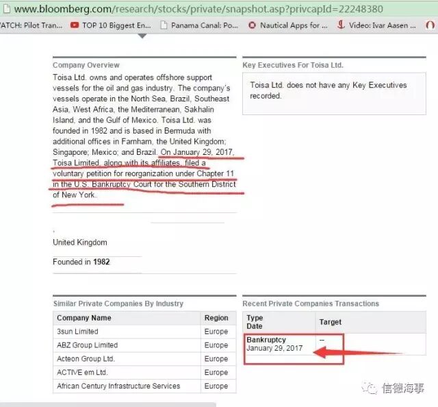Click the 'Company Overview' heading
The image size is (438, 407).
pos(86,65)
